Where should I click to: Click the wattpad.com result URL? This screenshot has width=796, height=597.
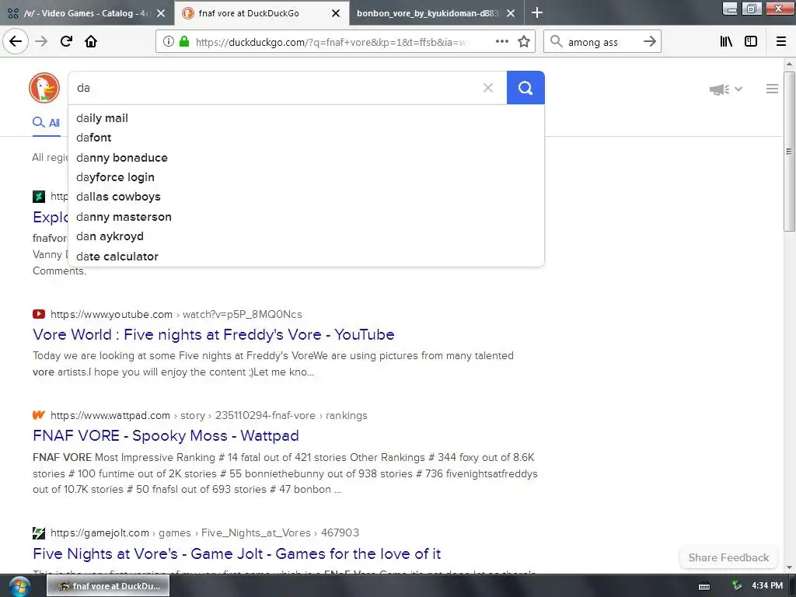pyautogui.click(x=208, y=415)
